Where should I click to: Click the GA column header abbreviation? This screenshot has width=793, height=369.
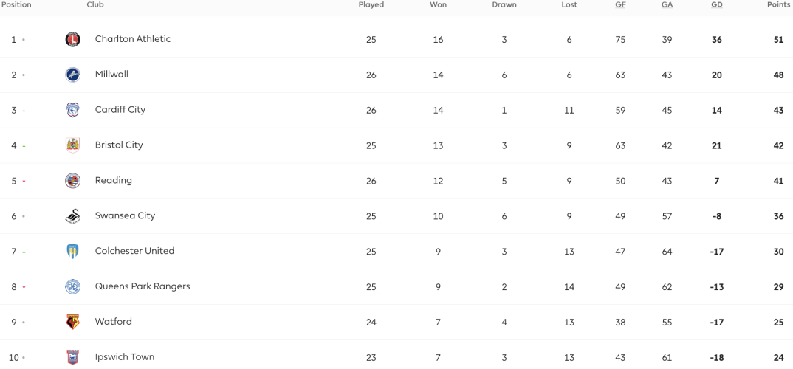tap(667, 5)
